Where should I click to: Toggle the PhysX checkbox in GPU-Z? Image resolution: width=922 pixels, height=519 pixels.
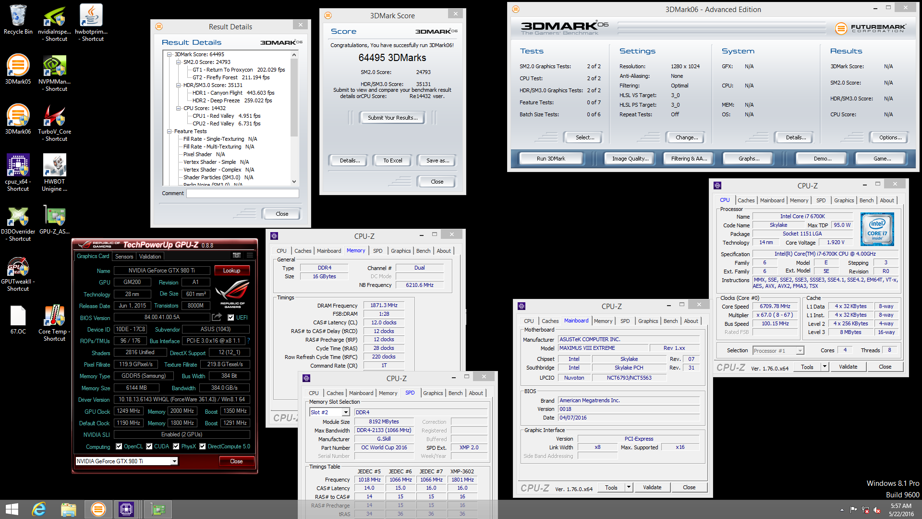coord(177,446)
